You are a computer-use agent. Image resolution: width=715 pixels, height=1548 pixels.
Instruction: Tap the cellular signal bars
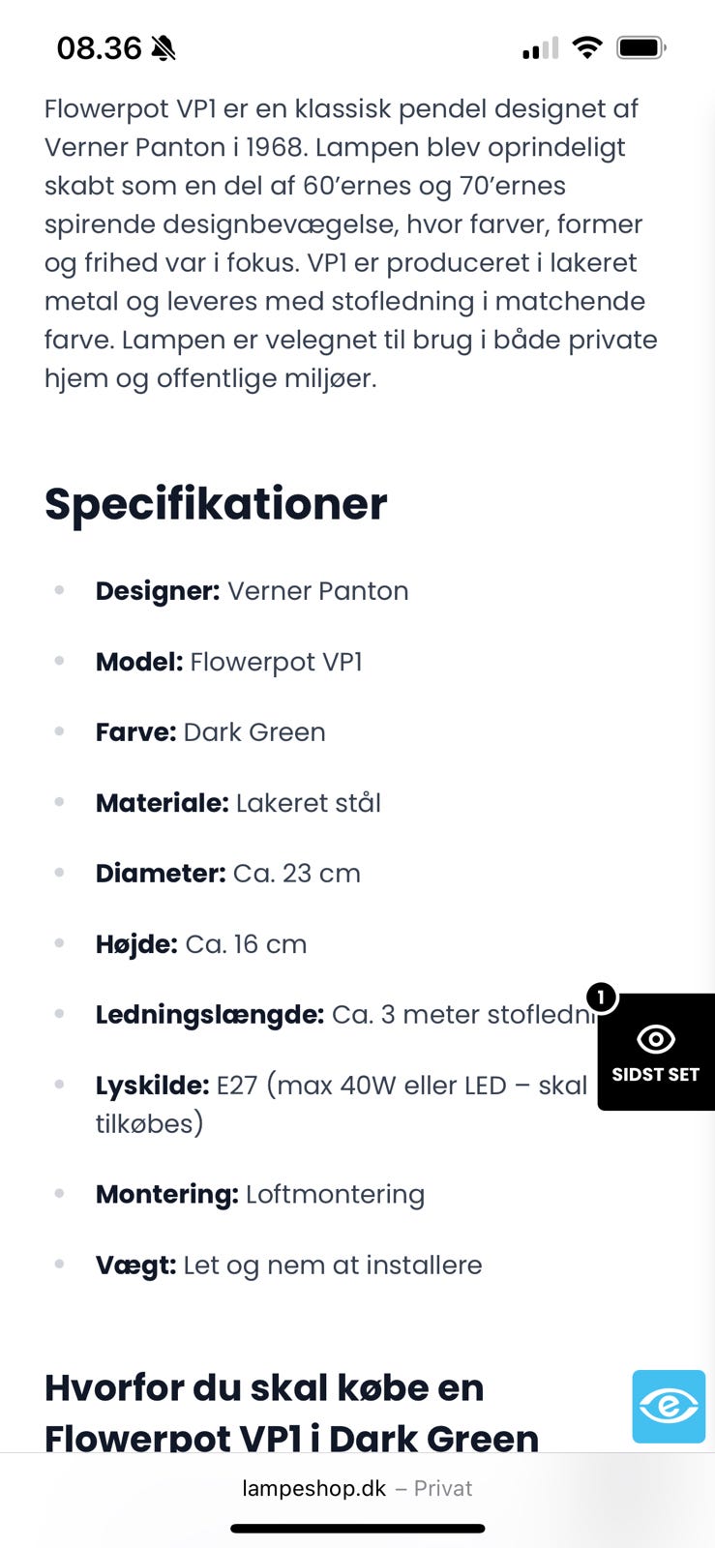(x=540, y=48)
